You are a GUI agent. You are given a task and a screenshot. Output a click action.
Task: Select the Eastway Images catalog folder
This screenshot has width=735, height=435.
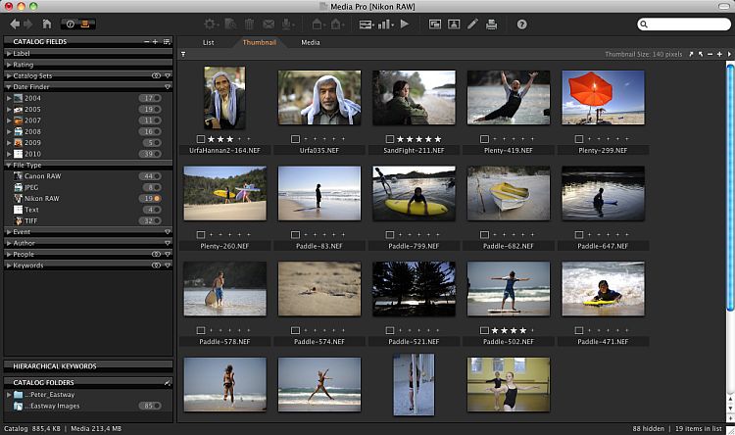[x=53, y=405]
